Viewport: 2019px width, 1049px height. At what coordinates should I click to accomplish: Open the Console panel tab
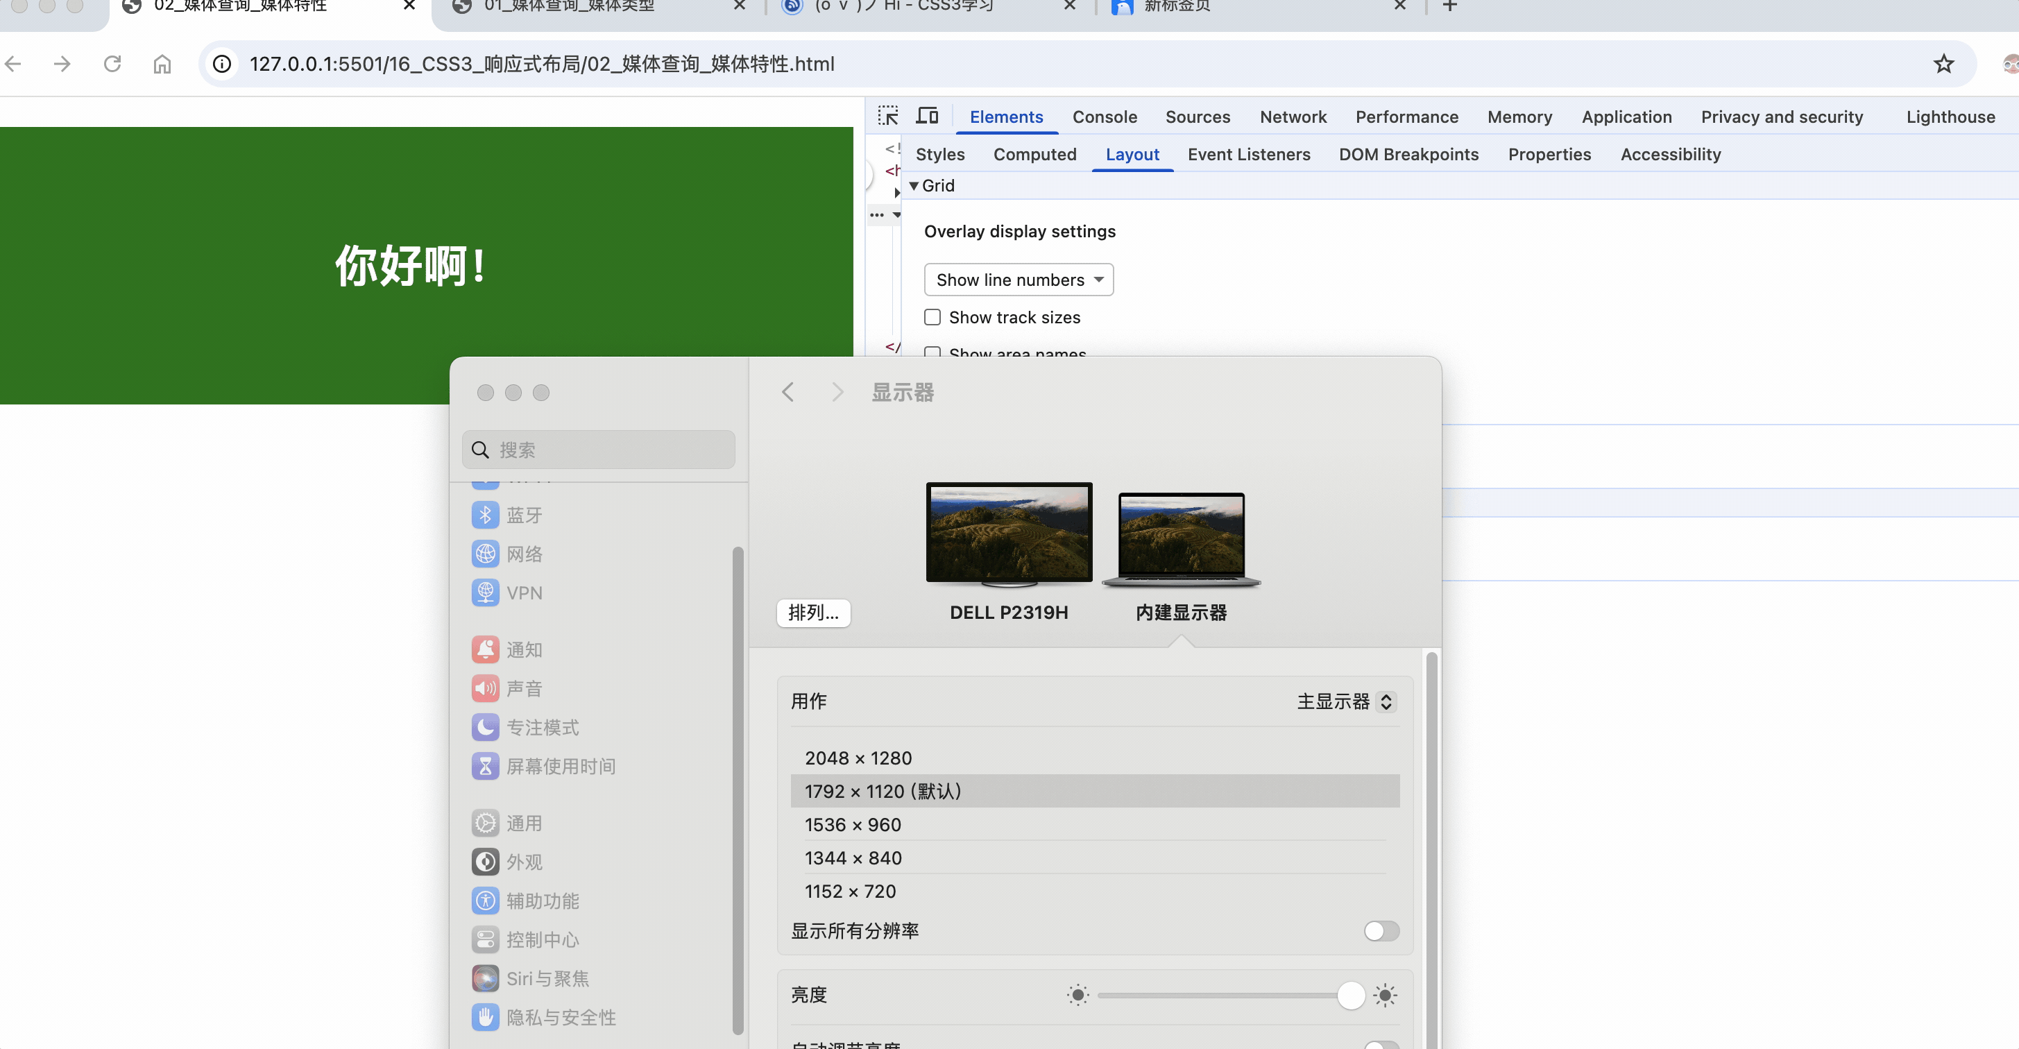point(1104,117)
